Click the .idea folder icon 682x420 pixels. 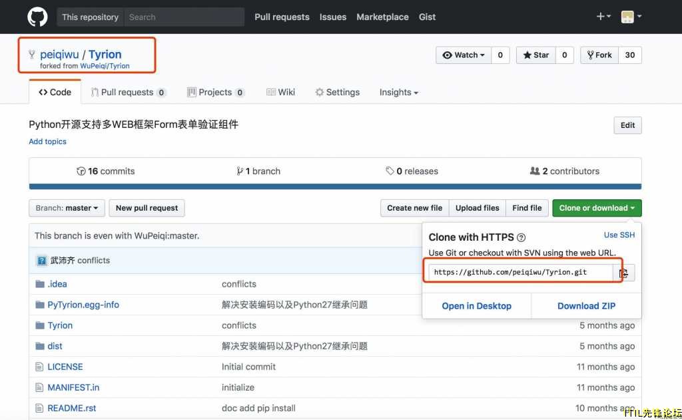tap(39, 284)
